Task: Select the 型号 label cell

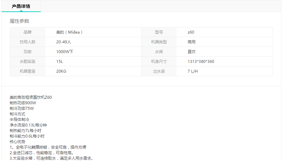Action: point(159,32)
